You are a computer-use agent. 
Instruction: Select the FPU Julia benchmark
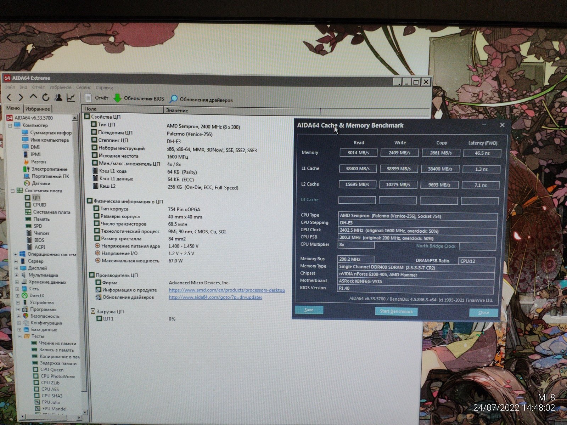[51, 402]
